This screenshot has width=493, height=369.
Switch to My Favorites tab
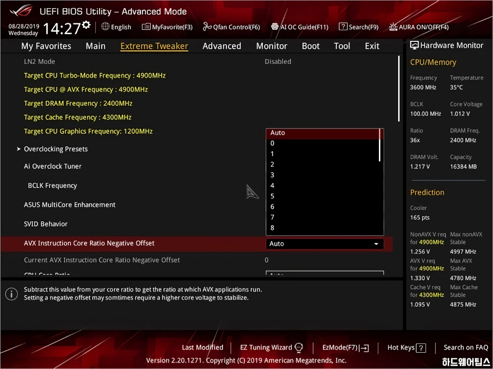tap(46, 46)
